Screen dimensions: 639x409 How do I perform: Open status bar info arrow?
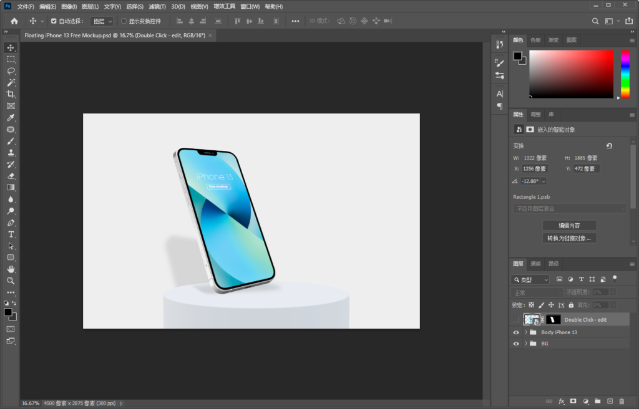pyautogui.click(x=120, y=404)
